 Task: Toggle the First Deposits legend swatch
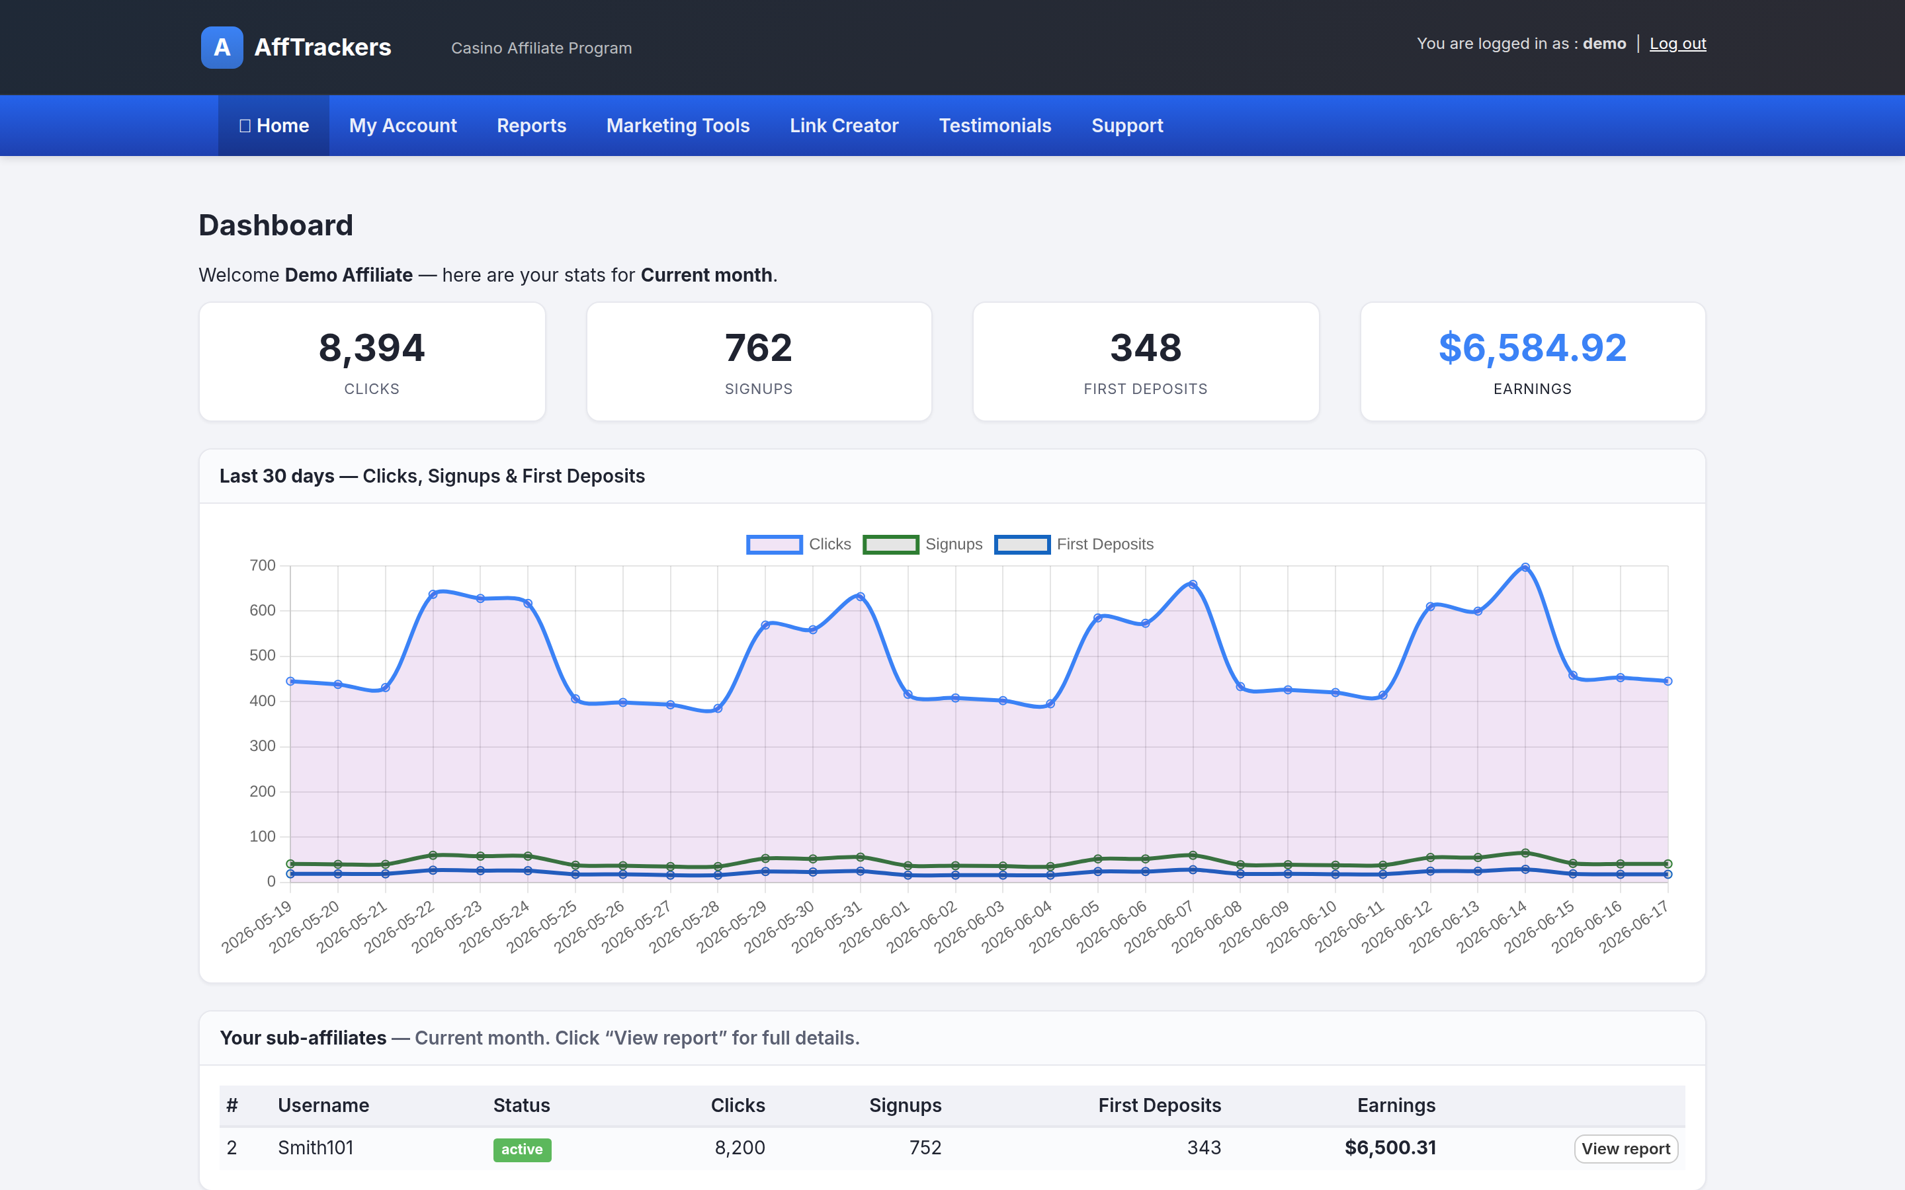pos(1022,544)
